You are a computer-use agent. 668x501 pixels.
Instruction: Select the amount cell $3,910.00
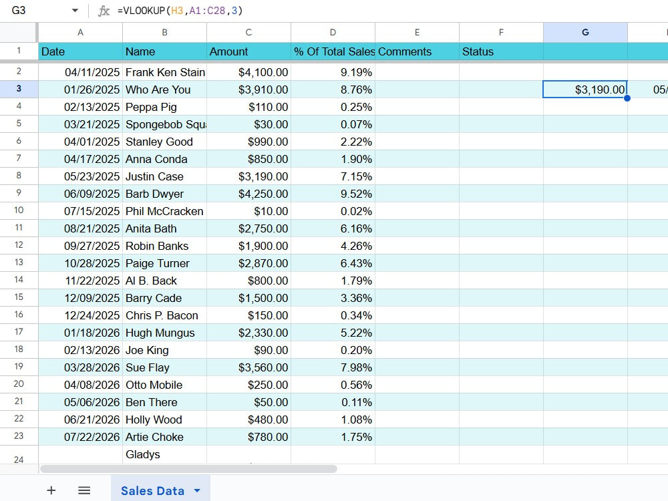tap(248, 90)
